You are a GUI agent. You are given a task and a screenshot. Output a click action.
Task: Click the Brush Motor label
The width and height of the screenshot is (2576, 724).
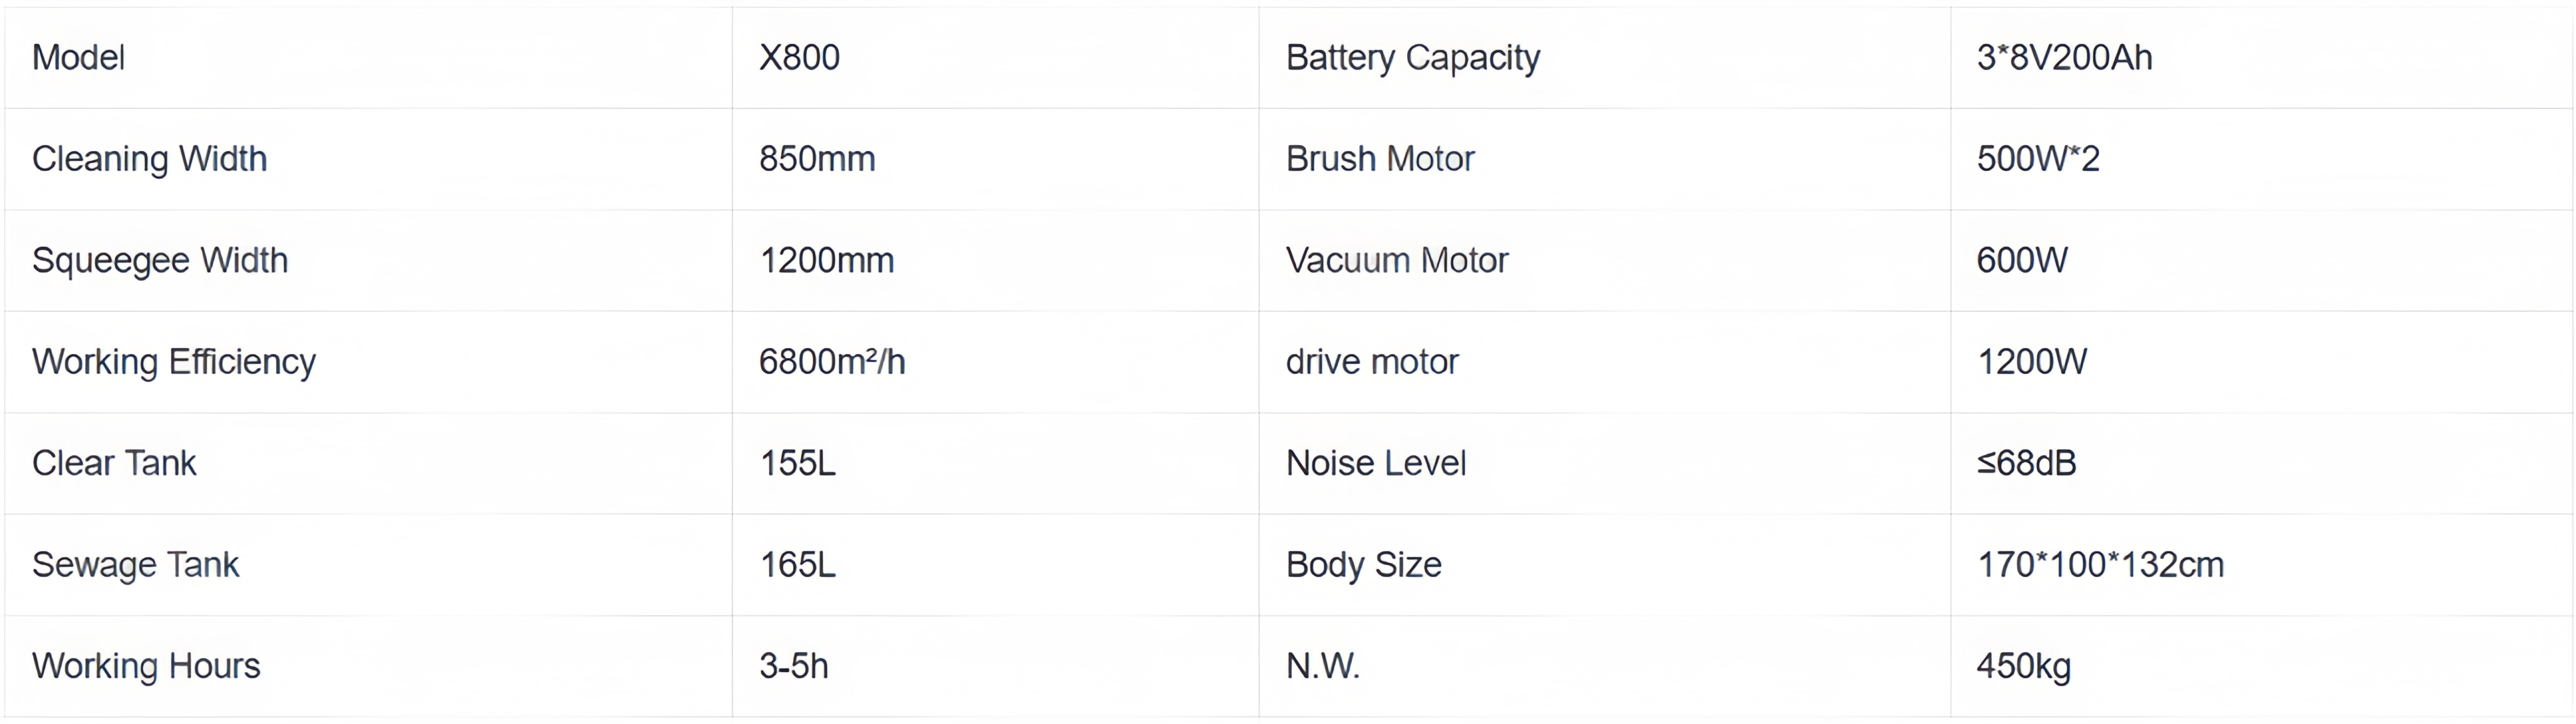coord(1380,159)
